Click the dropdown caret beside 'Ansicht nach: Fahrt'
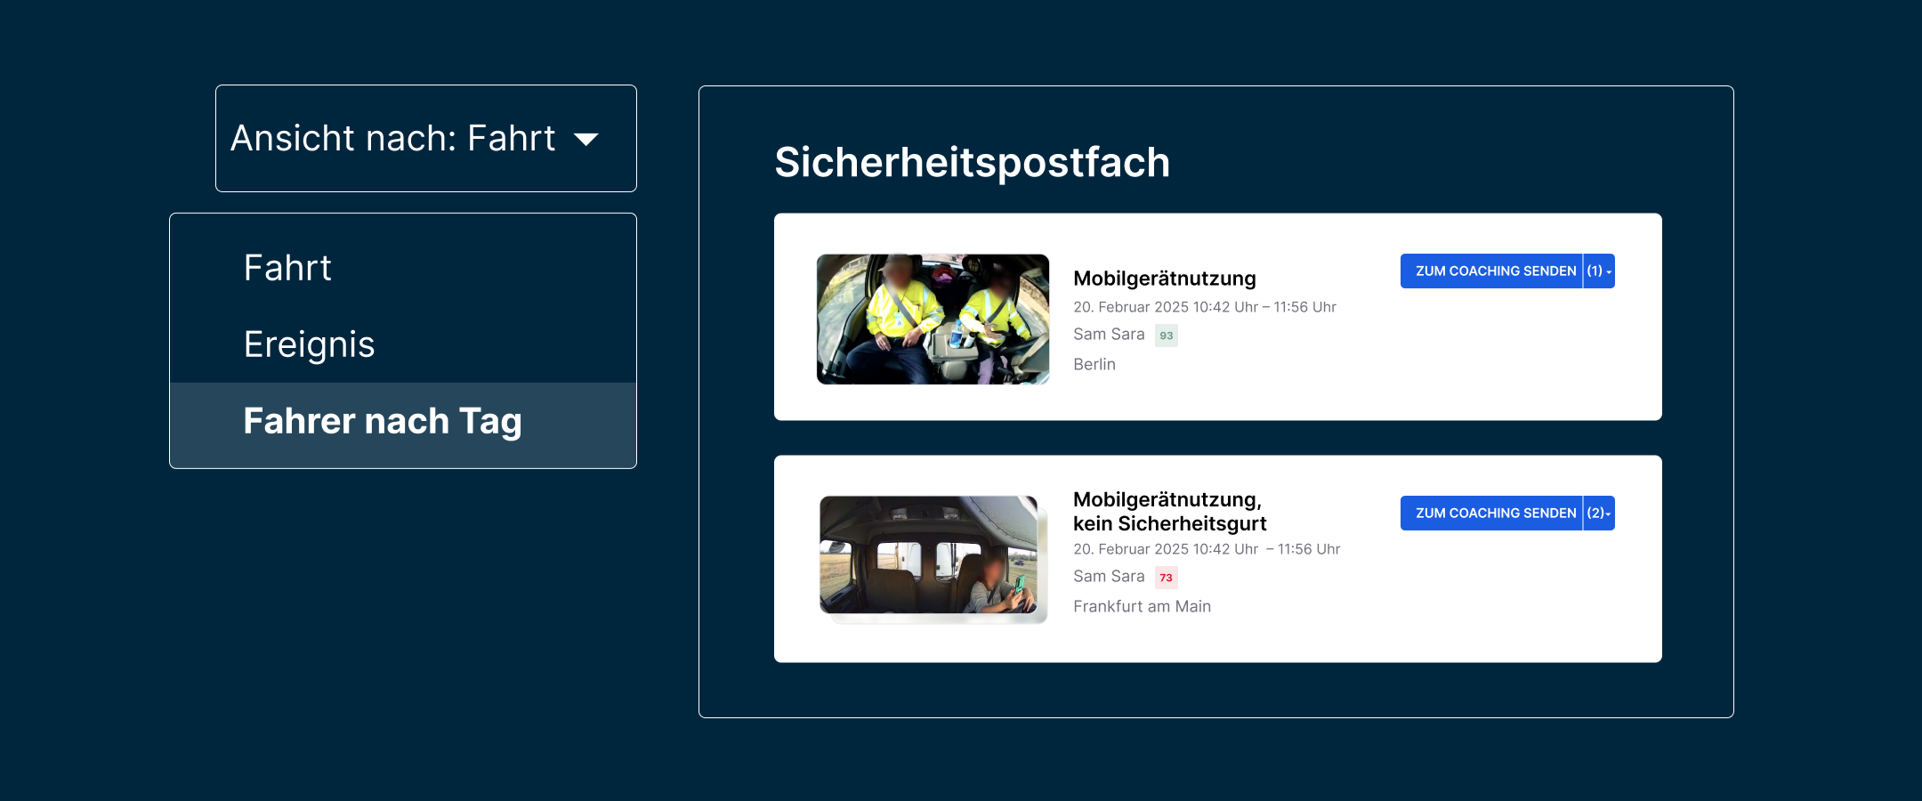 tap(586, 140)
